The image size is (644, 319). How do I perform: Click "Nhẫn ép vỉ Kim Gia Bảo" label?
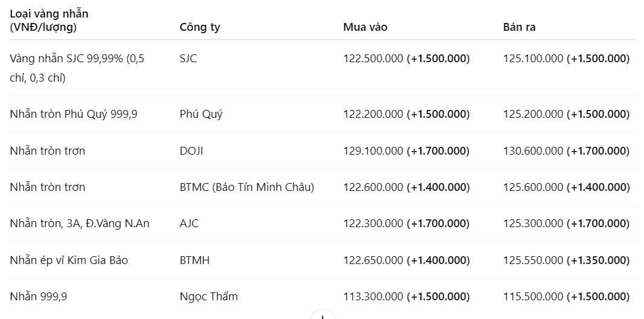coord(69,260)
